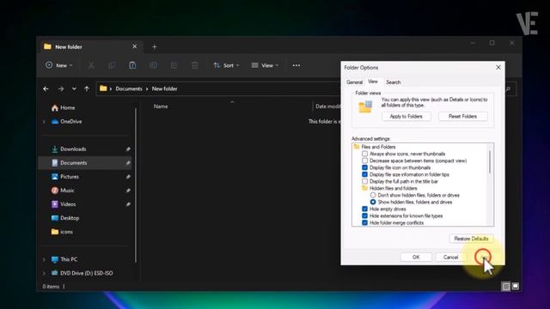Open the View dropdown menu
Image resolution: width=550 pixels, height=309 pixels.
[265, 65]
